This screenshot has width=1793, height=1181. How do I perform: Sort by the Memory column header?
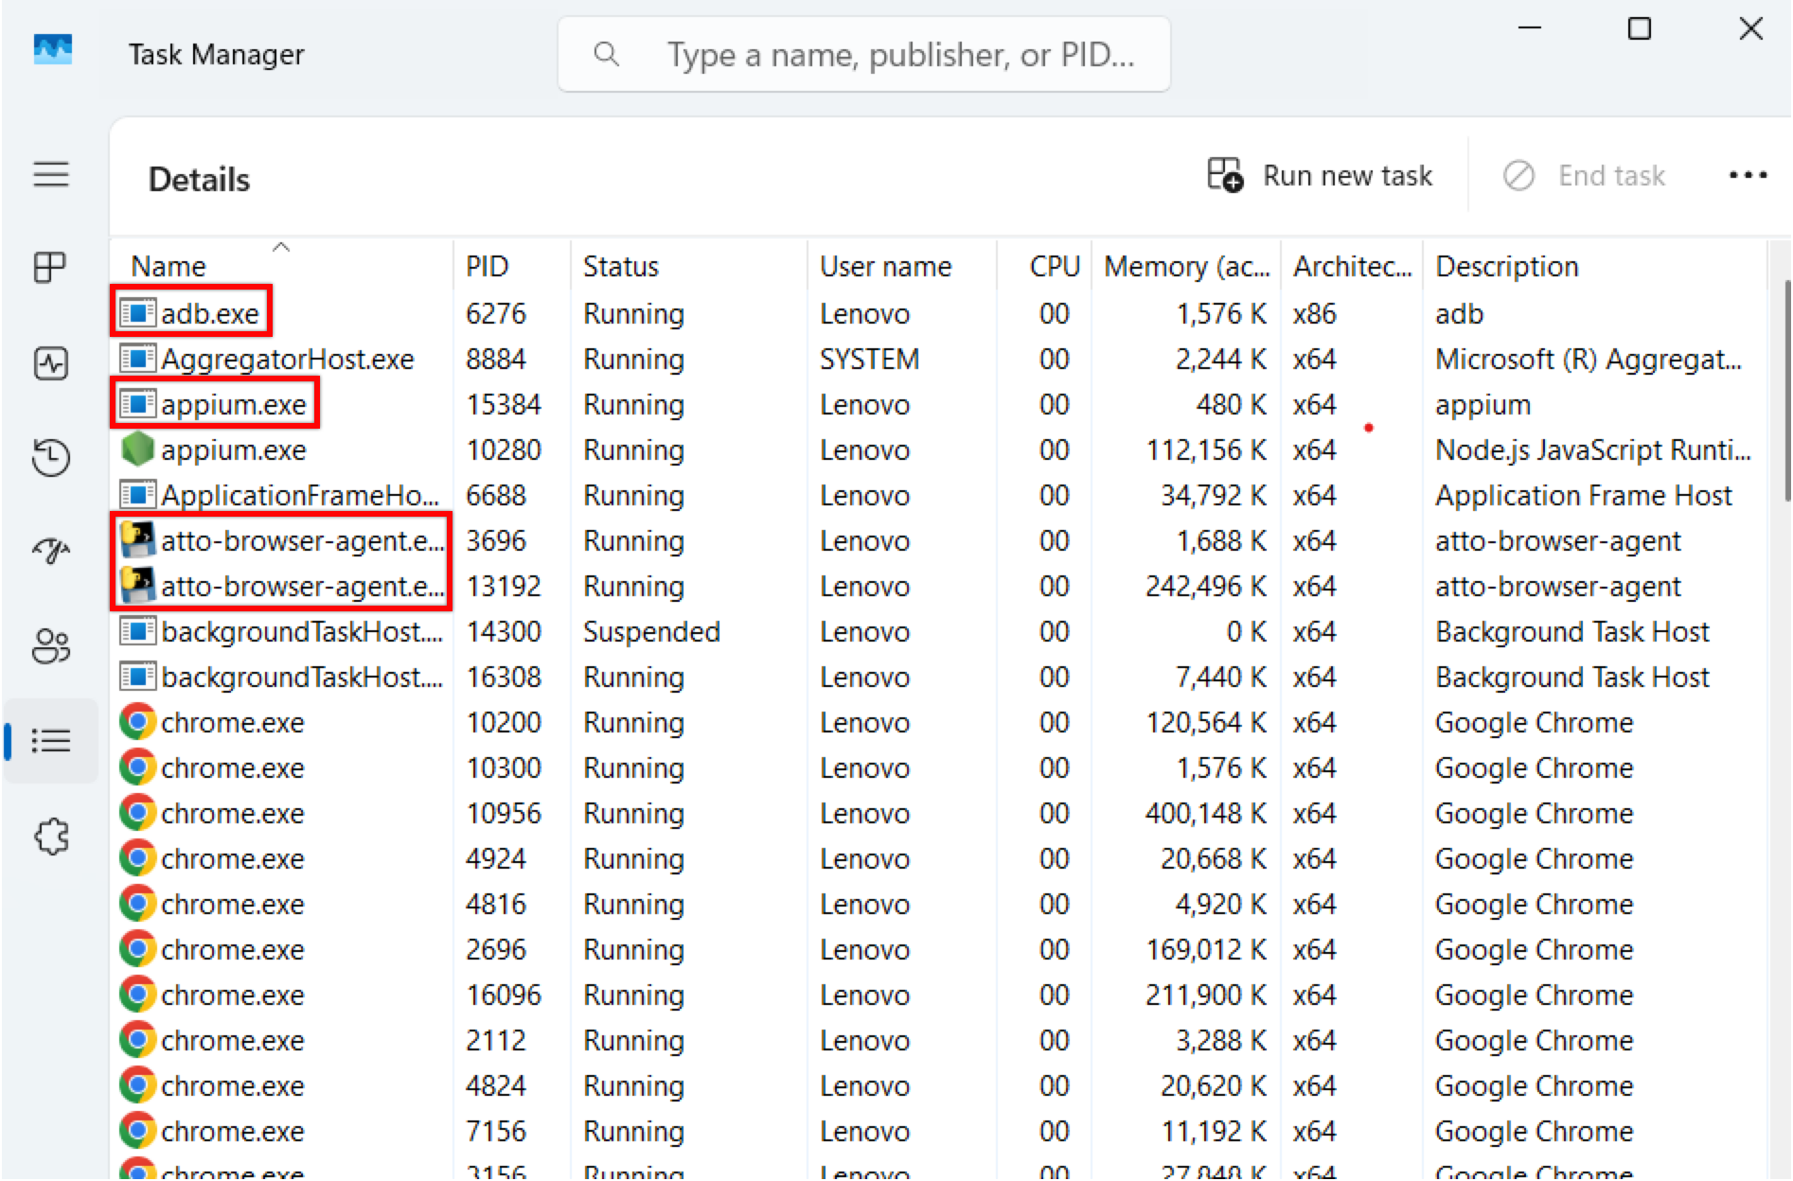1185,266
